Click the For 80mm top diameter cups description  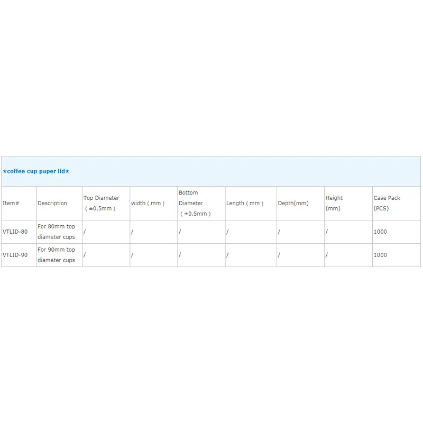(x=57, y=232)
